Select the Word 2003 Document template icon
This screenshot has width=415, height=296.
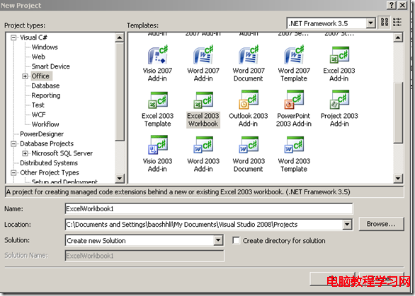pos(249,145)
